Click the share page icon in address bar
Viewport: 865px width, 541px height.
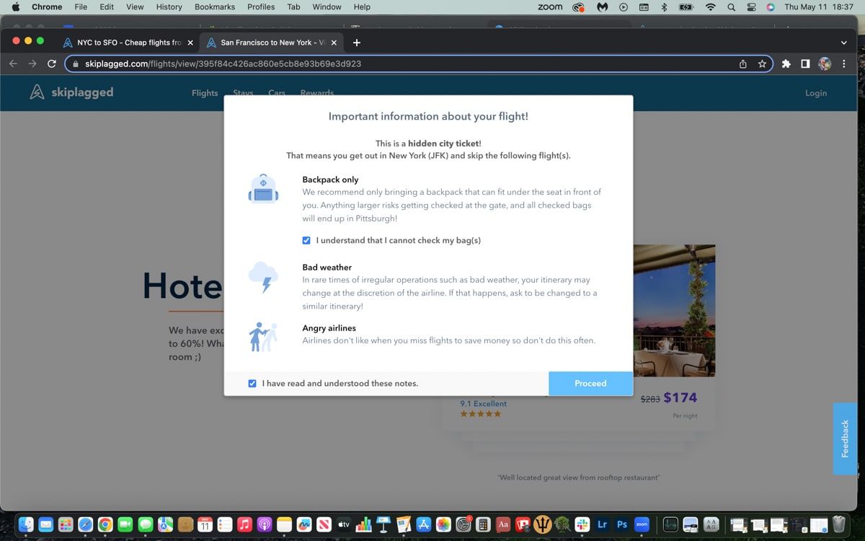(743, 63)
